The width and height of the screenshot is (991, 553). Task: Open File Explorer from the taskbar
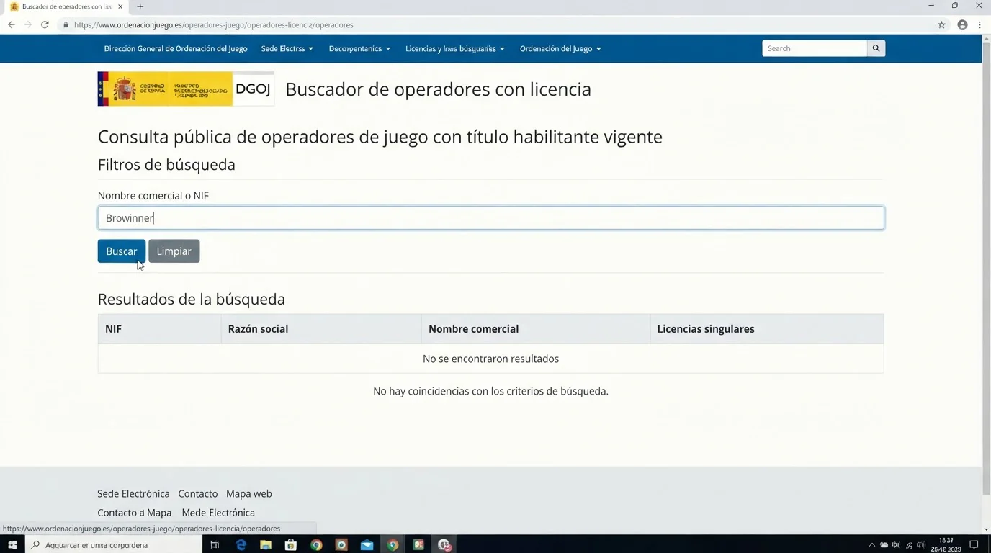pos(266,545)
